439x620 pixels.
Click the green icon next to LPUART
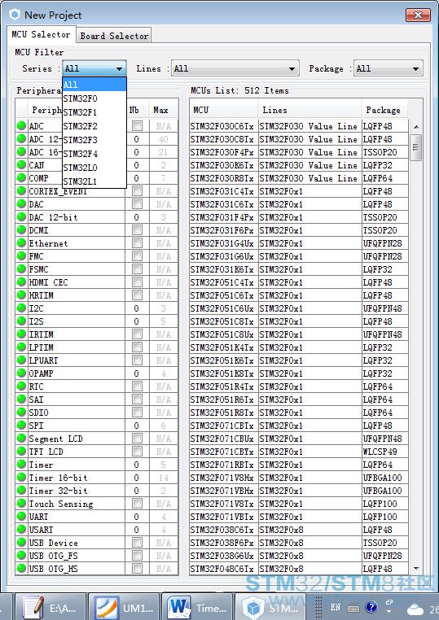click(x=21, y=360)
